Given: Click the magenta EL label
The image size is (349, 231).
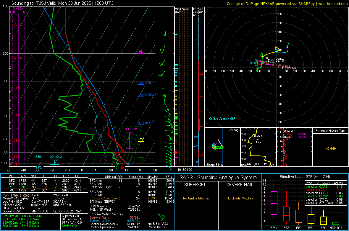Looking at the screenshot, I should (141, 52).
